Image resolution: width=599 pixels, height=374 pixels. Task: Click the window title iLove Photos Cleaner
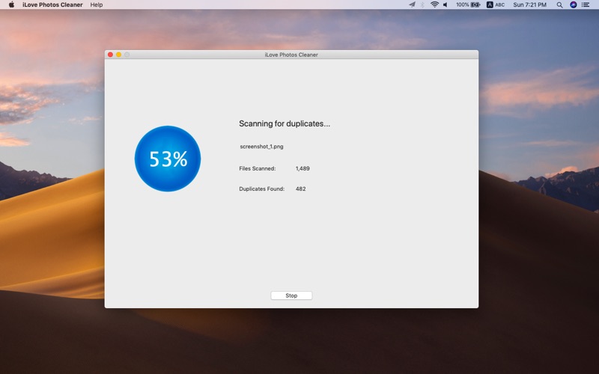(x=291, y=55)
